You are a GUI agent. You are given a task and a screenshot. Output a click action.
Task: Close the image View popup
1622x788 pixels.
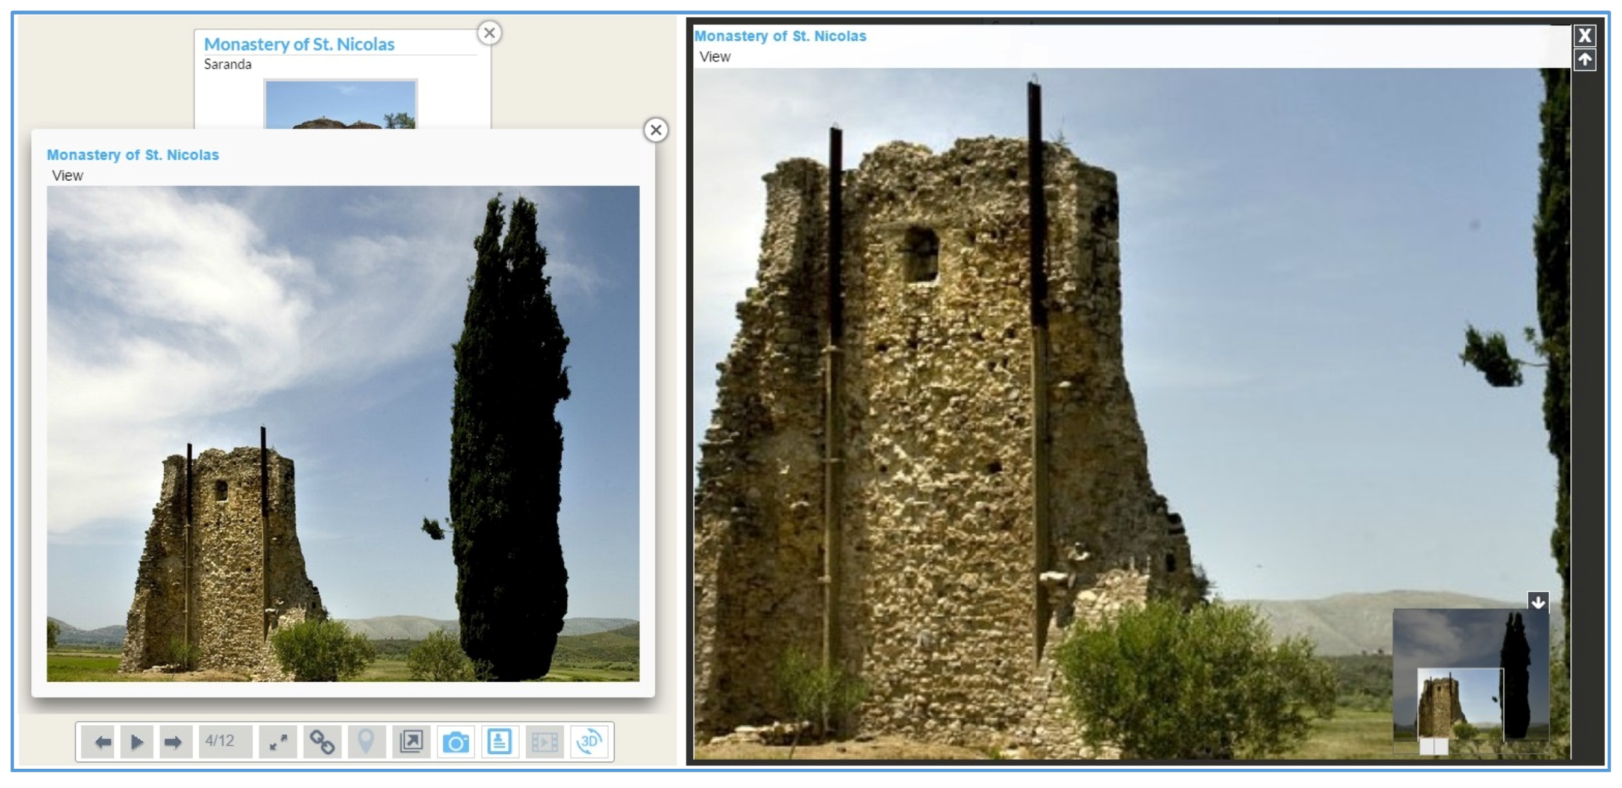[x=655, y=129]
